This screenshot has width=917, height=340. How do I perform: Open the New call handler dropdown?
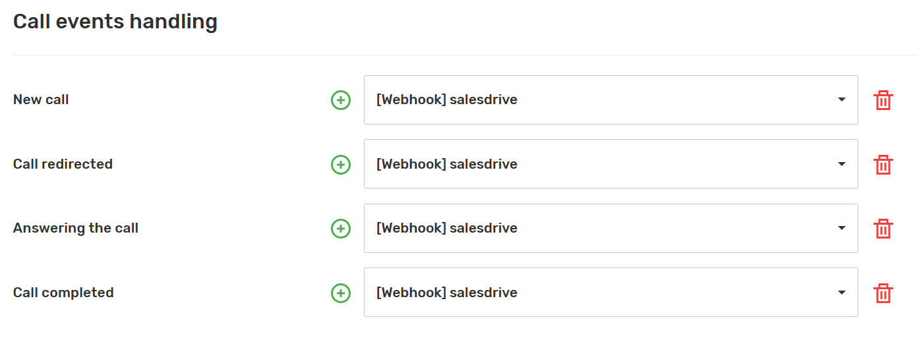click(610, 100)
